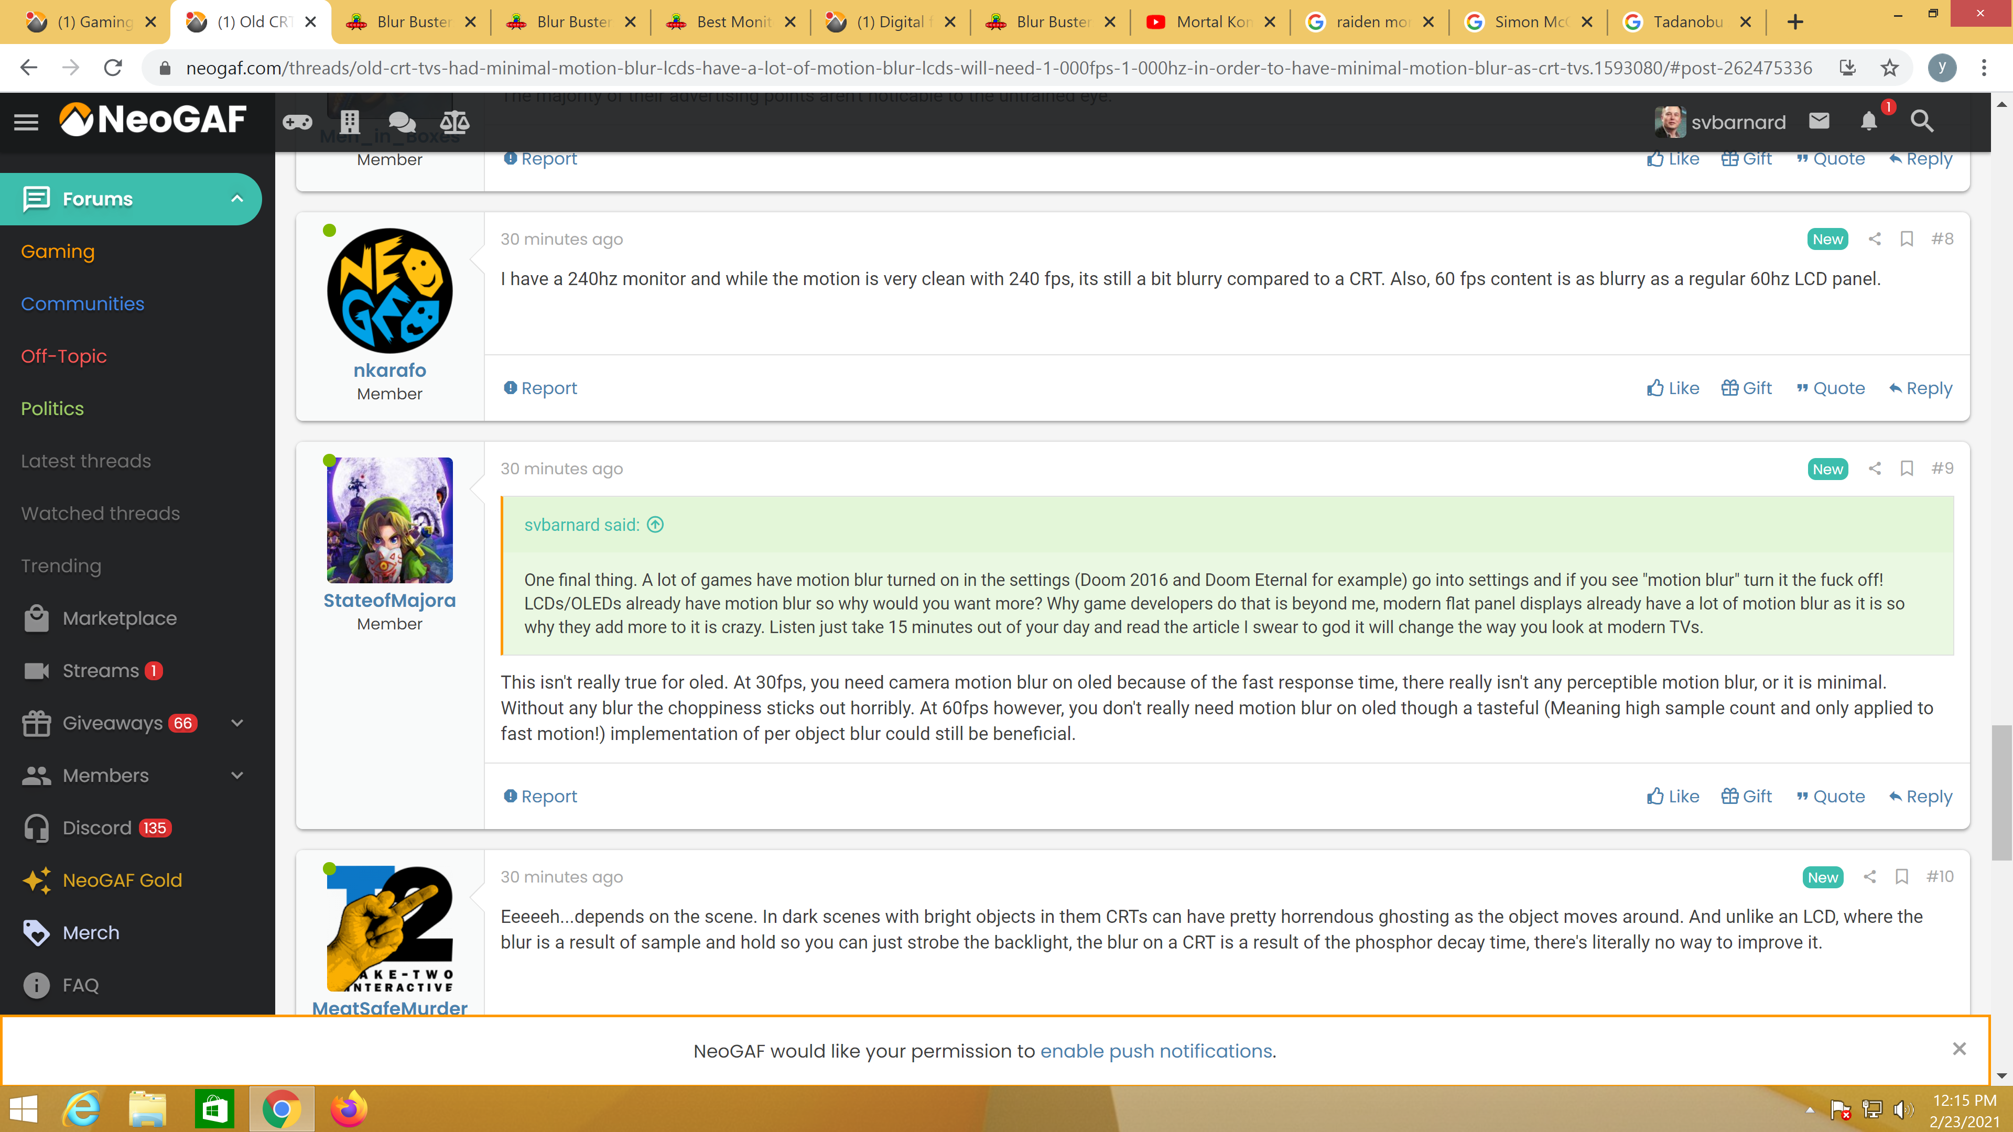
Task: Go to the Politics forum
Action: (51, 409)
